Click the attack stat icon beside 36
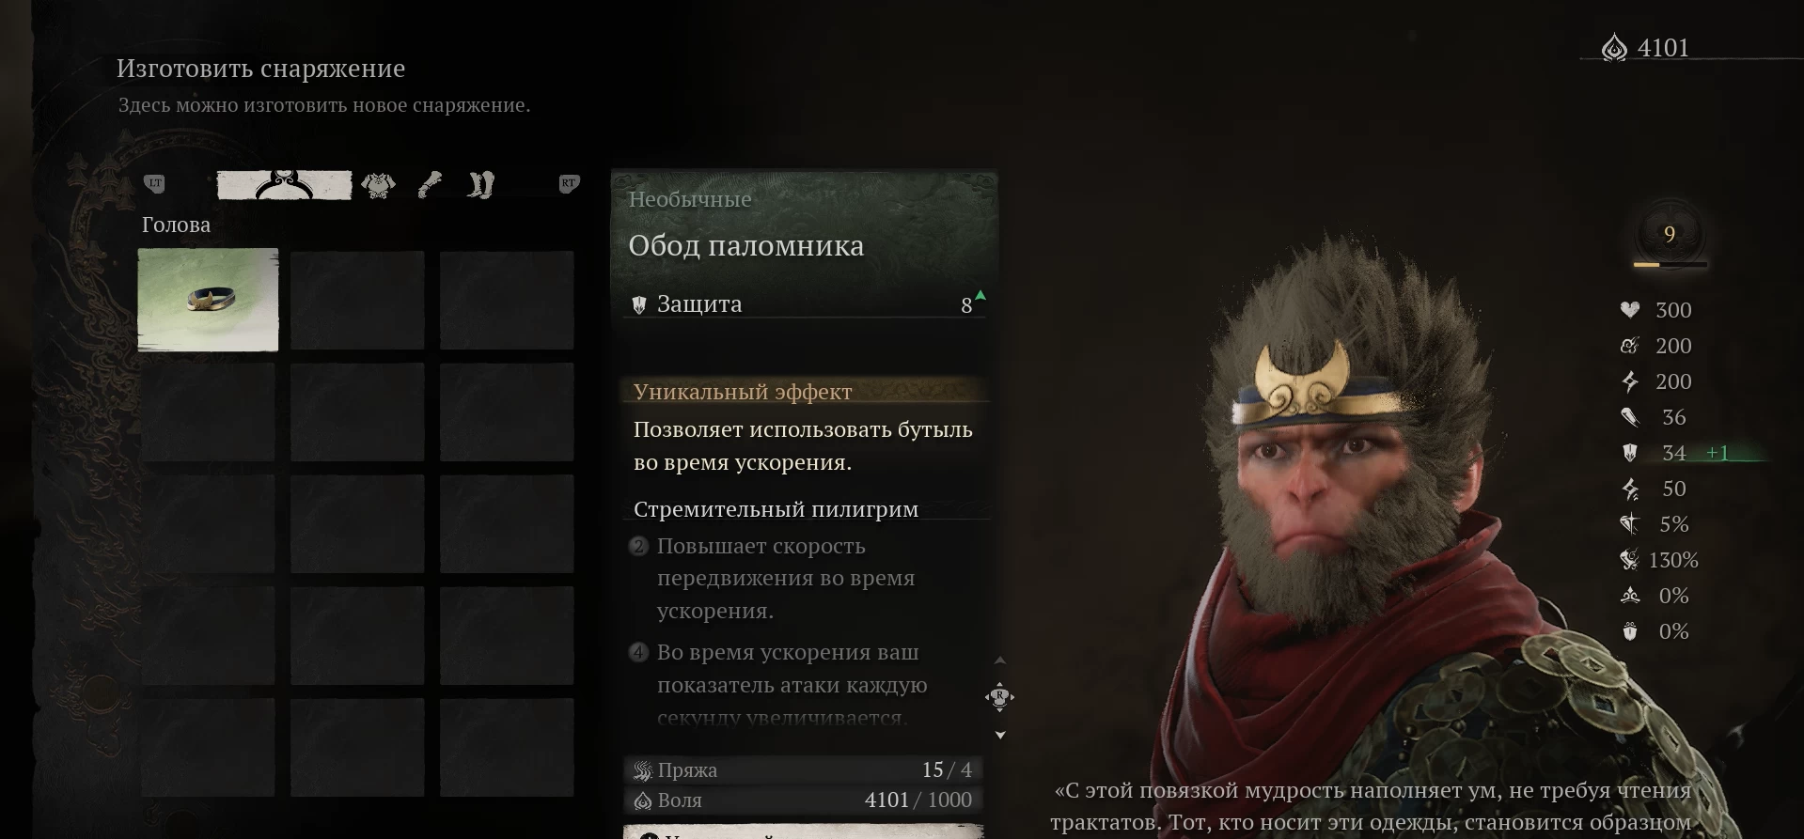 pos(1629,417)
